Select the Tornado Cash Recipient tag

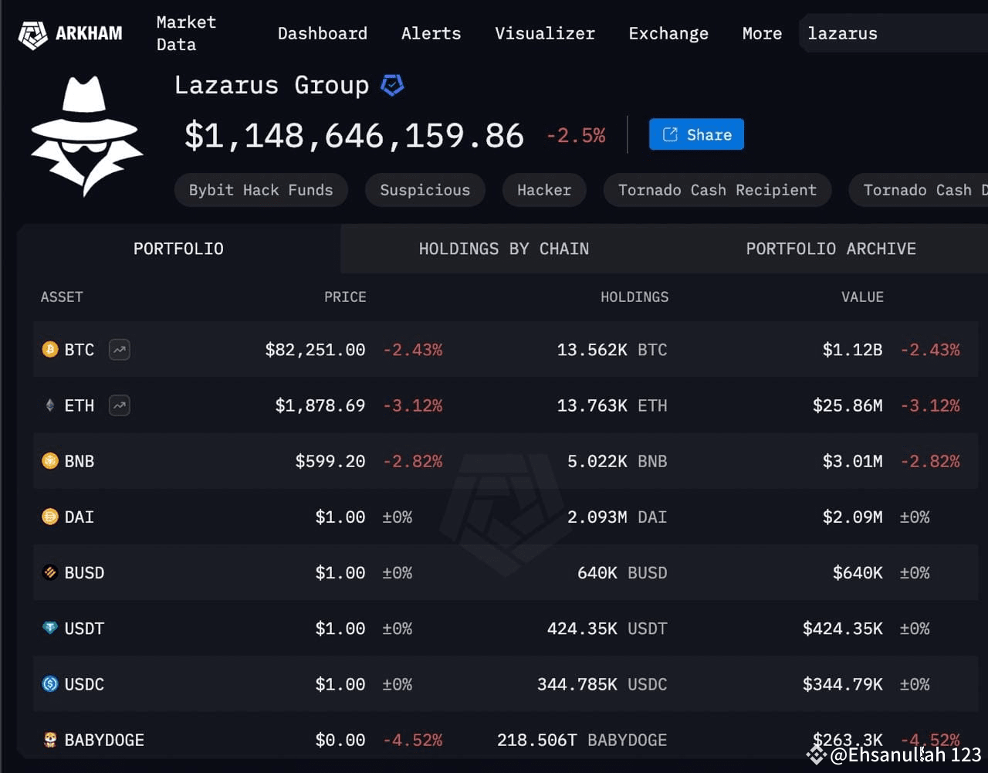[x=716, y=190]
